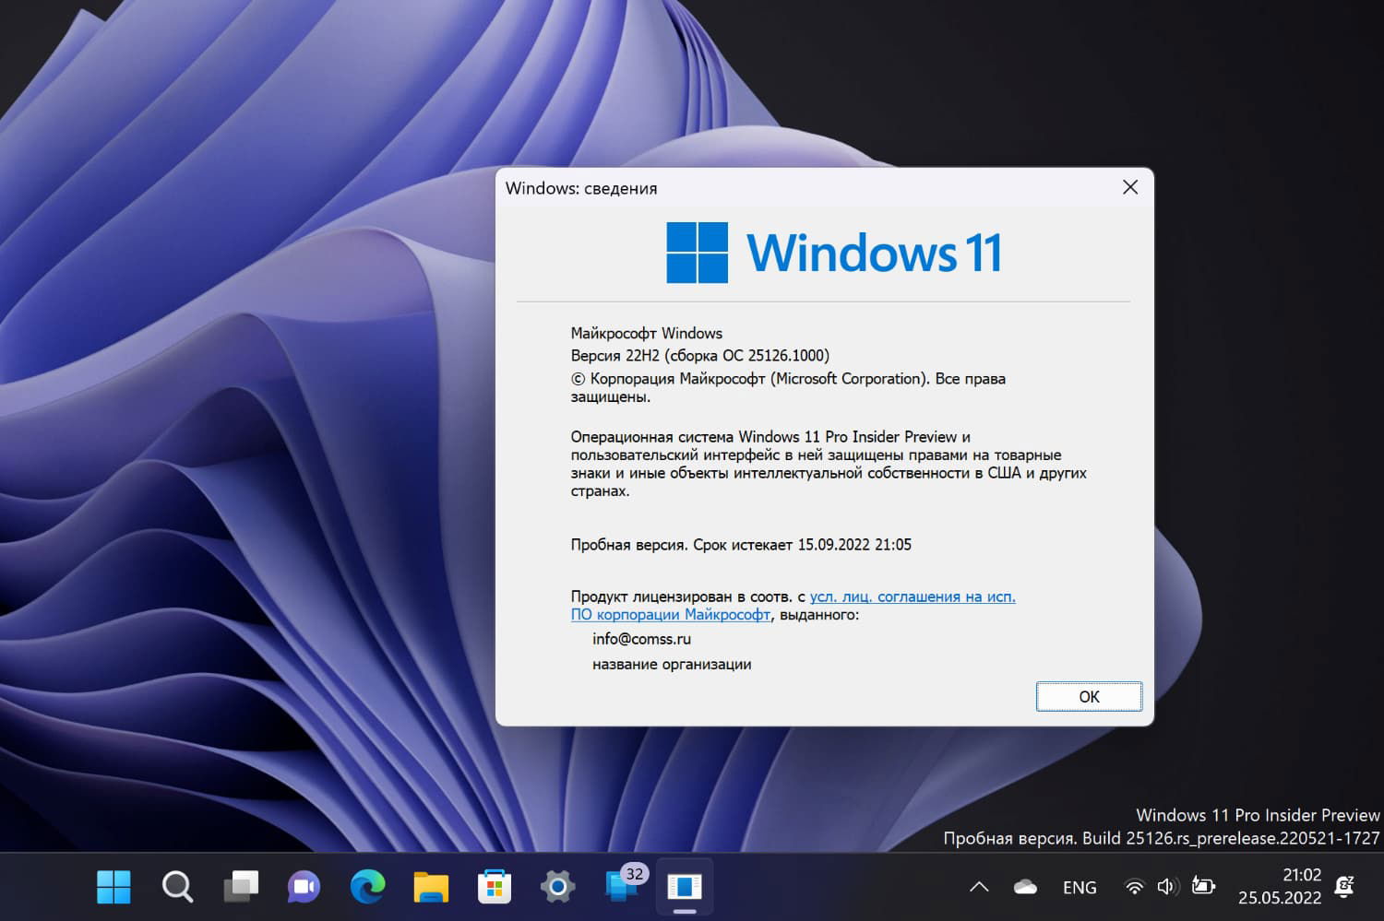
Task: Switch the ENG input language
Action: [x=1080, y=887]
